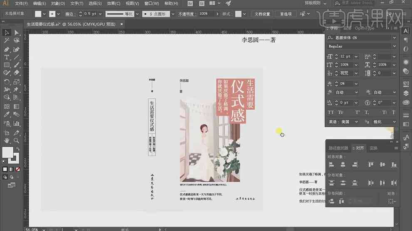Open the 文件(F) menu
Viewport: 412px width, 231px height.
21,3
